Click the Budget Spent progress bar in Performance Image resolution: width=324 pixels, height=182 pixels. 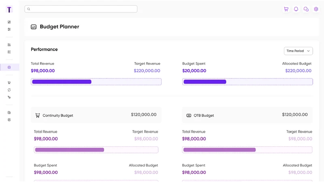pyautogui.click(x=247, y=82)
